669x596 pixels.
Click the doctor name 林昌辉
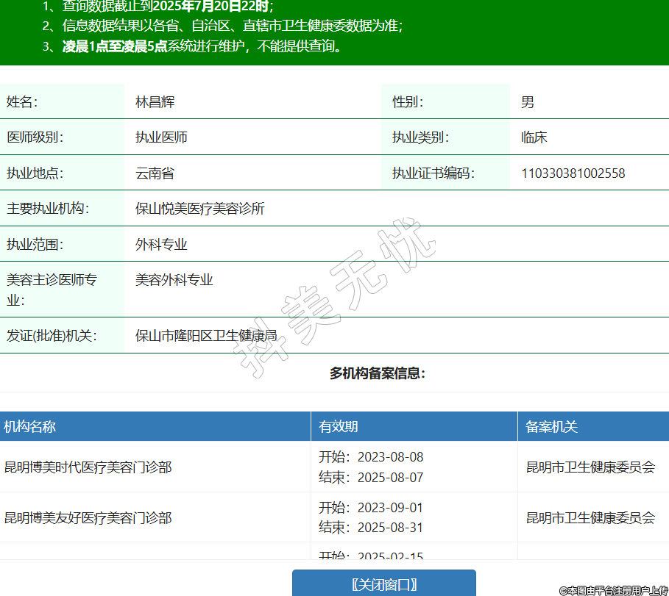155,102
